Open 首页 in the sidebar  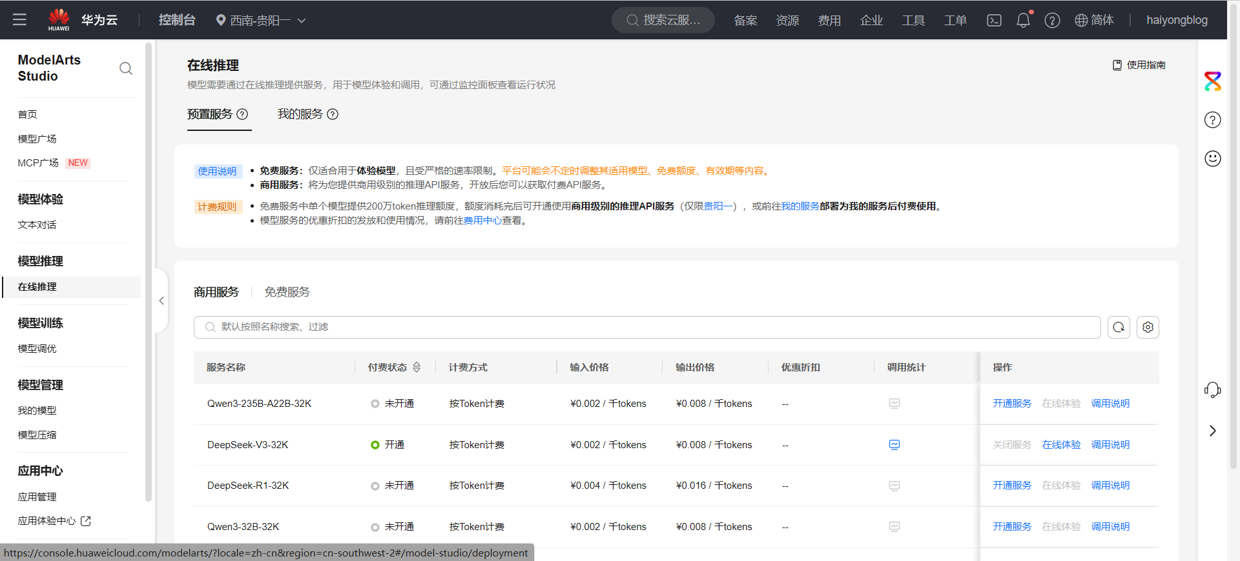coord(27,114)
